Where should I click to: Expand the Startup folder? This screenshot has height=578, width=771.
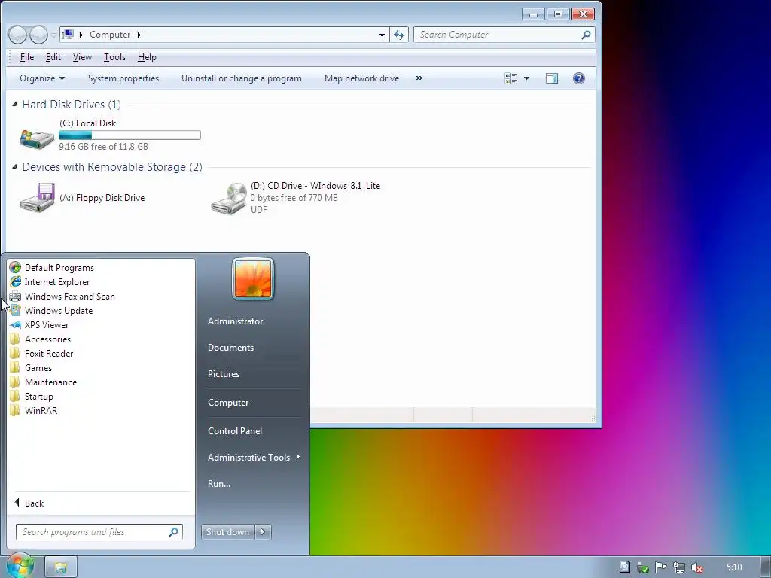[32, 396]
